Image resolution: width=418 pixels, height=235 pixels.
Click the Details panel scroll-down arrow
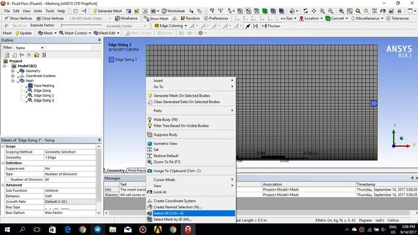(99, 213)
